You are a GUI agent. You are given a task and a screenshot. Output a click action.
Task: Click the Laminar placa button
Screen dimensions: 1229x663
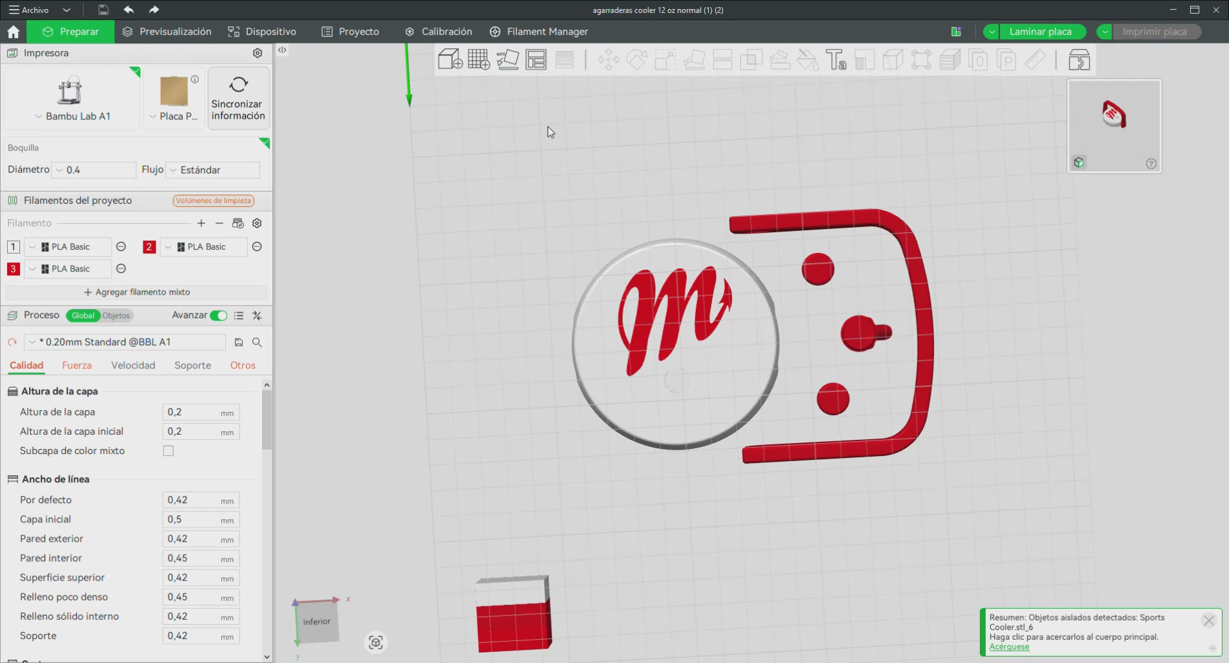pyautogui.click(x=1041, y=32)
